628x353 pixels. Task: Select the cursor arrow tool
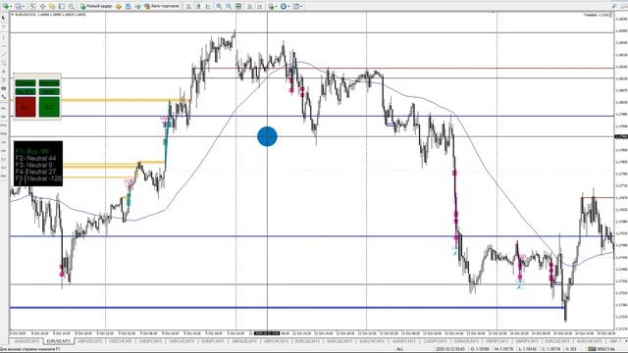pos(4,18)
